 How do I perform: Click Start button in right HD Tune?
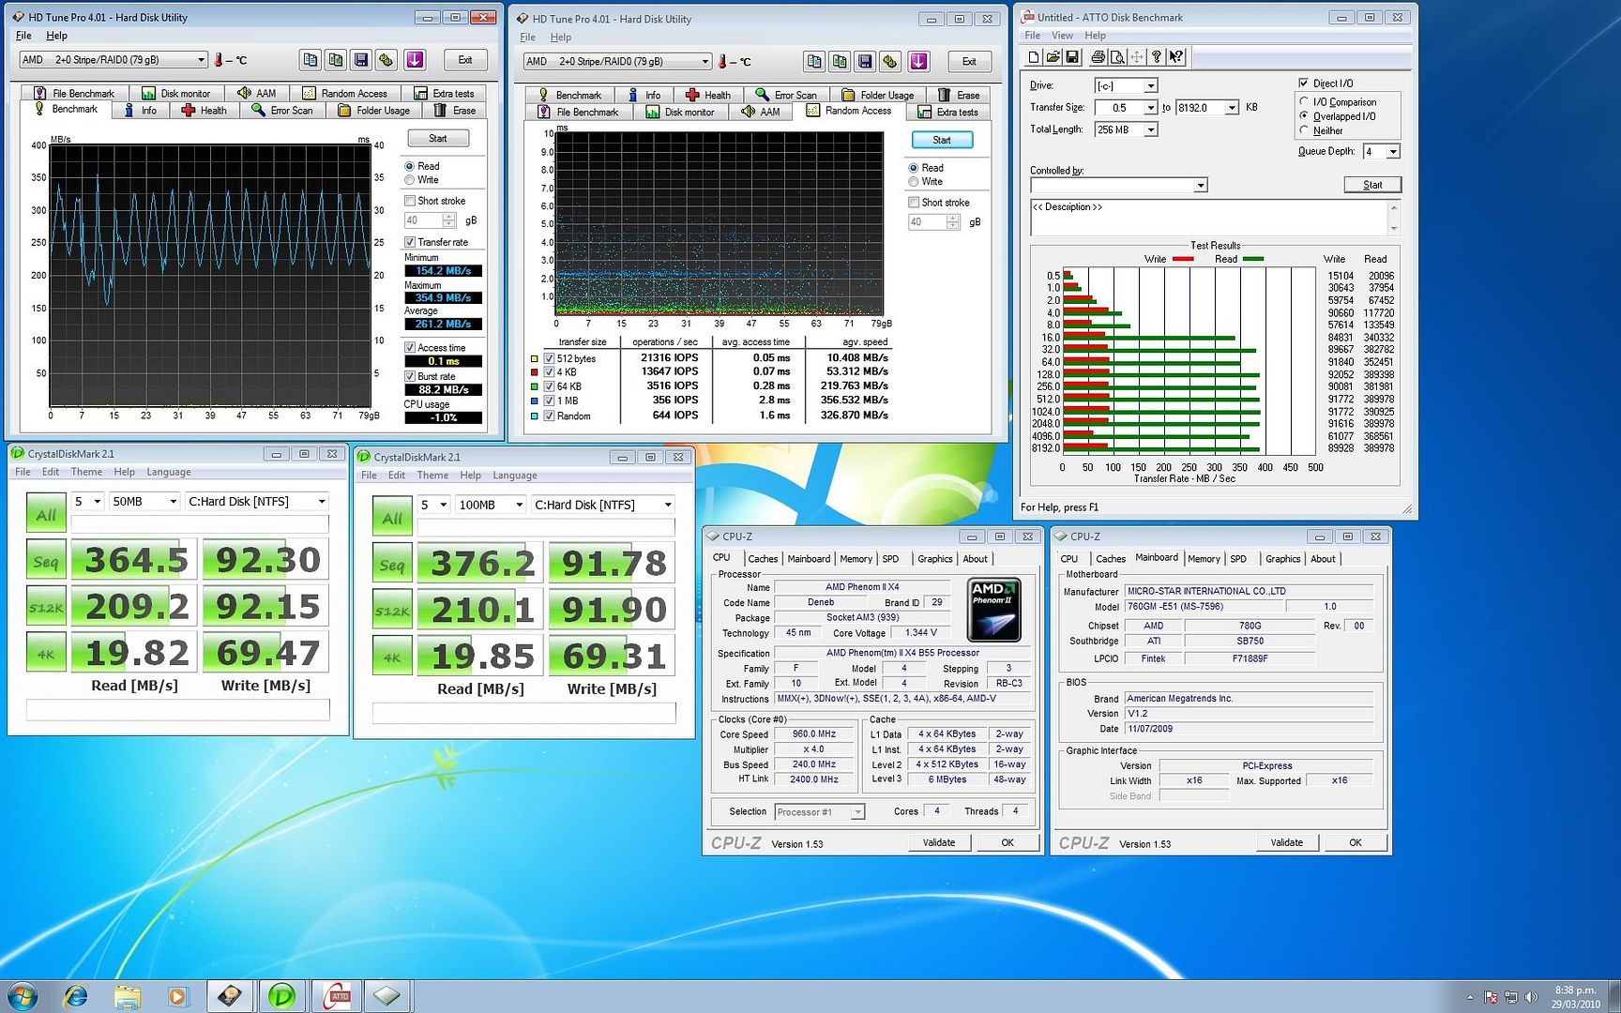pyautogui.click(x=942, y=140)
